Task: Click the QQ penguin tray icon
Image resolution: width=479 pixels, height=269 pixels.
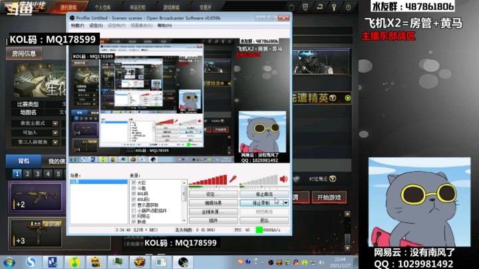Action: coord(295,262)
